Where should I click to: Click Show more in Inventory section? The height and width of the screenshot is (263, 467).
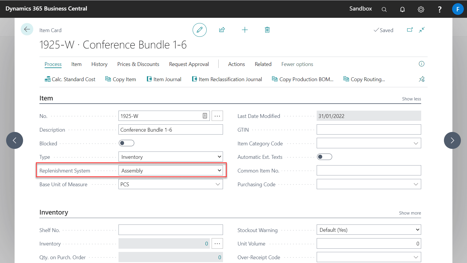(410, 213)
